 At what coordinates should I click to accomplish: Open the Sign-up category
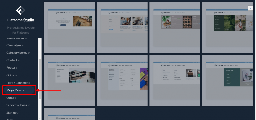(x=12, y=113)
